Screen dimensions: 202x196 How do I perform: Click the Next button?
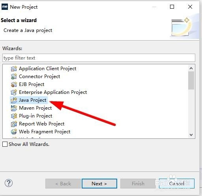click(x=99, y=183)
